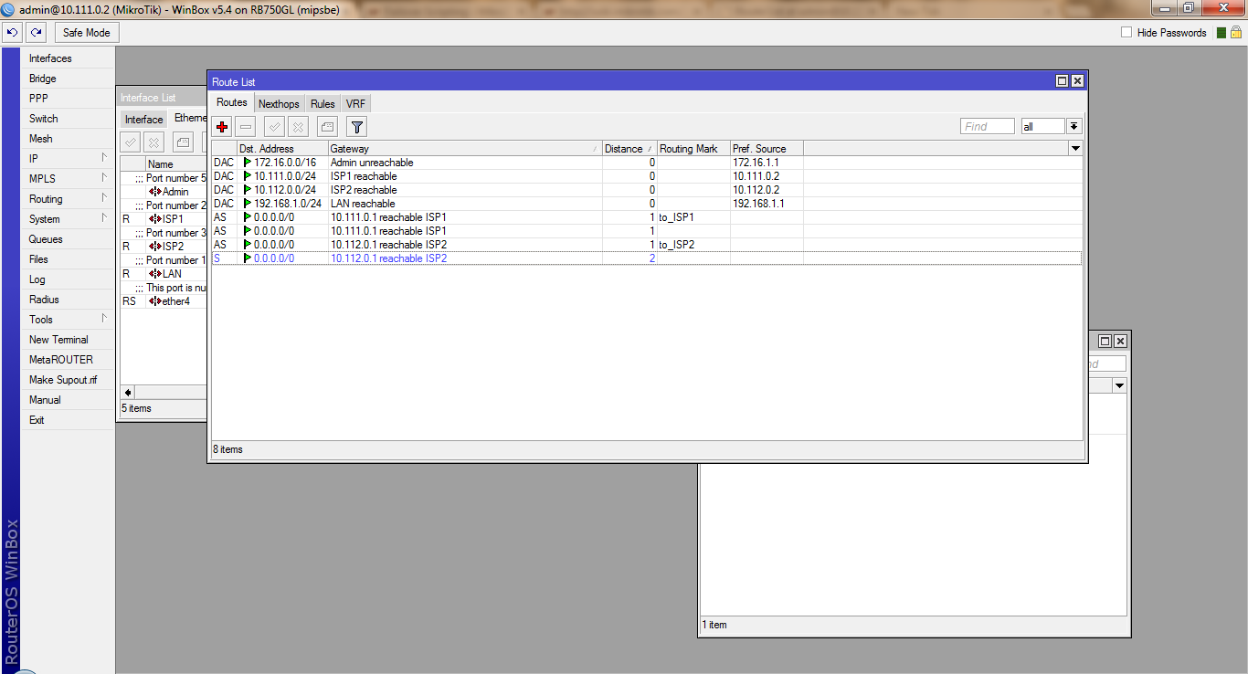The width and height of the screenshot is (1248, 674).
Task: Switch to the Rules tab
Action: [x=323, y=104]
